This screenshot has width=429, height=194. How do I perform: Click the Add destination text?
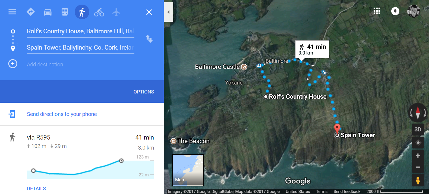45,64
